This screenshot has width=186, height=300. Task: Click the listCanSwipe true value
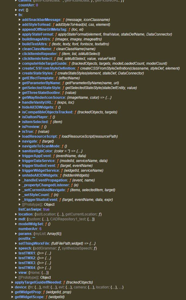(x=46, y=209)
